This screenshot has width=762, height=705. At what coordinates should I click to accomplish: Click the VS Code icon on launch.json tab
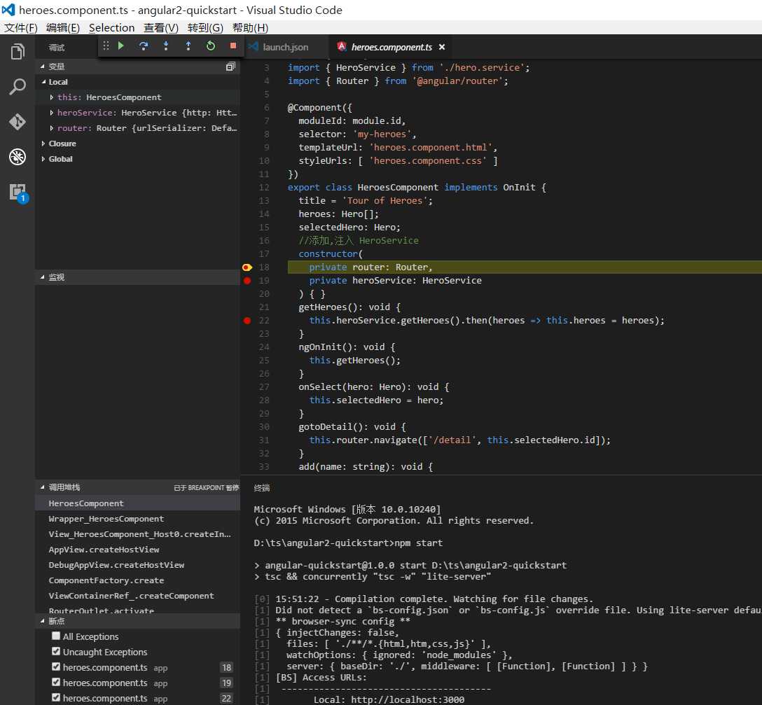click(253, 47)
